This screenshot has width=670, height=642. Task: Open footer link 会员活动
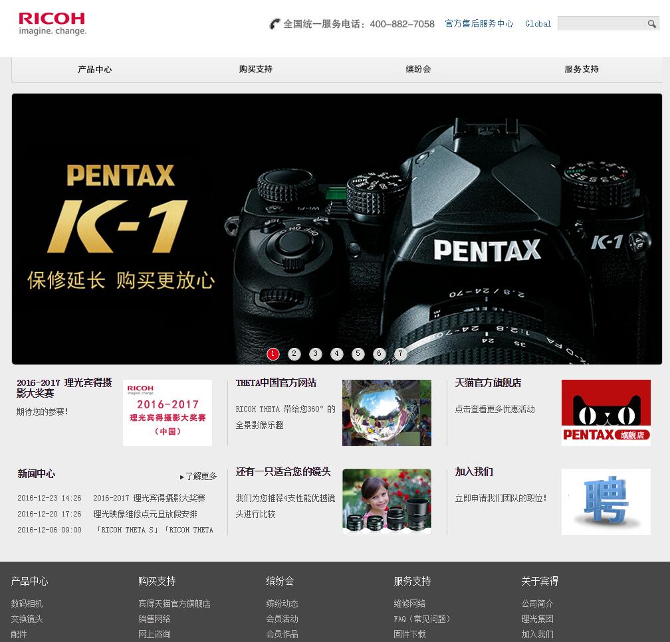tap(282, 619)
